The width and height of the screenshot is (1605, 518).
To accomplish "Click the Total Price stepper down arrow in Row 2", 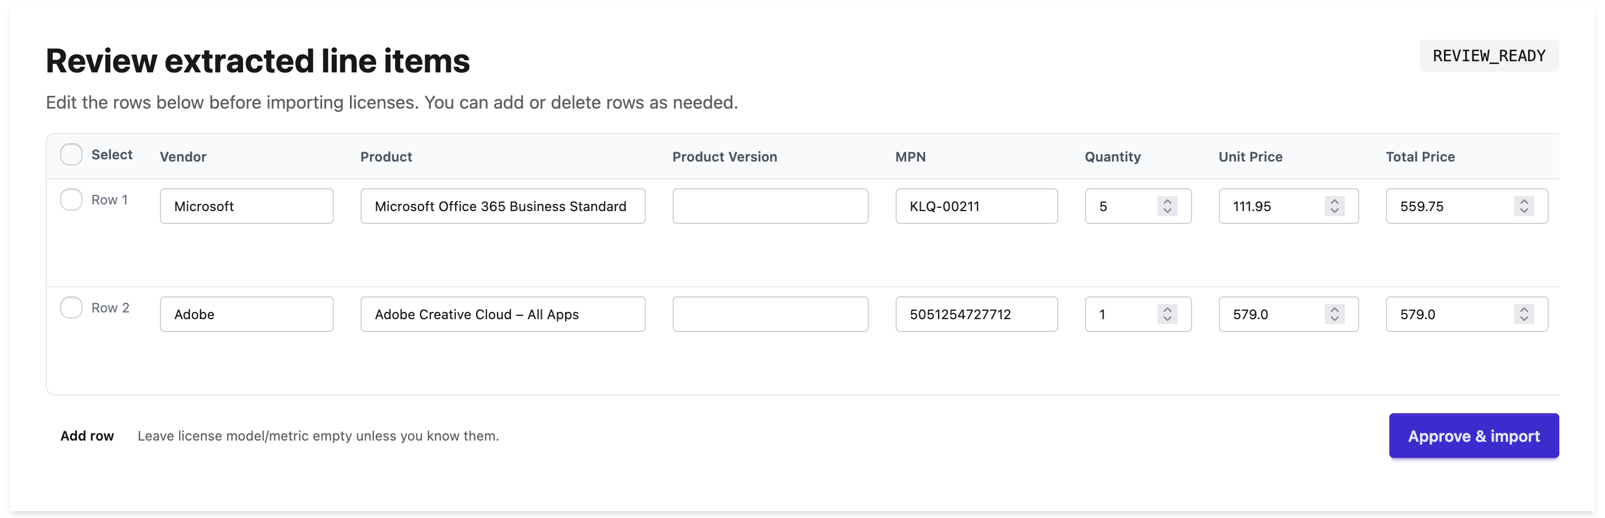I will 1525,319.
